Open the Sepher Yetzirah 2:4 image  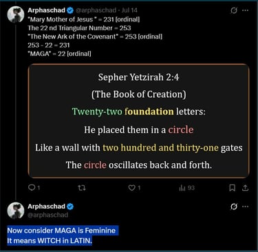coord(138,121)
